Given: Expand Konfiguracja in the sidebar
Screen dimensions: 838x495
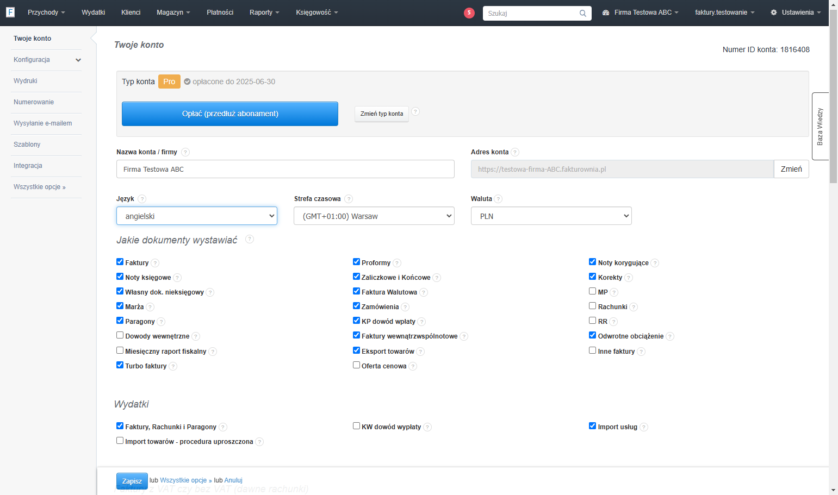Looking at the screenshot, I should (x=46, y=60).
